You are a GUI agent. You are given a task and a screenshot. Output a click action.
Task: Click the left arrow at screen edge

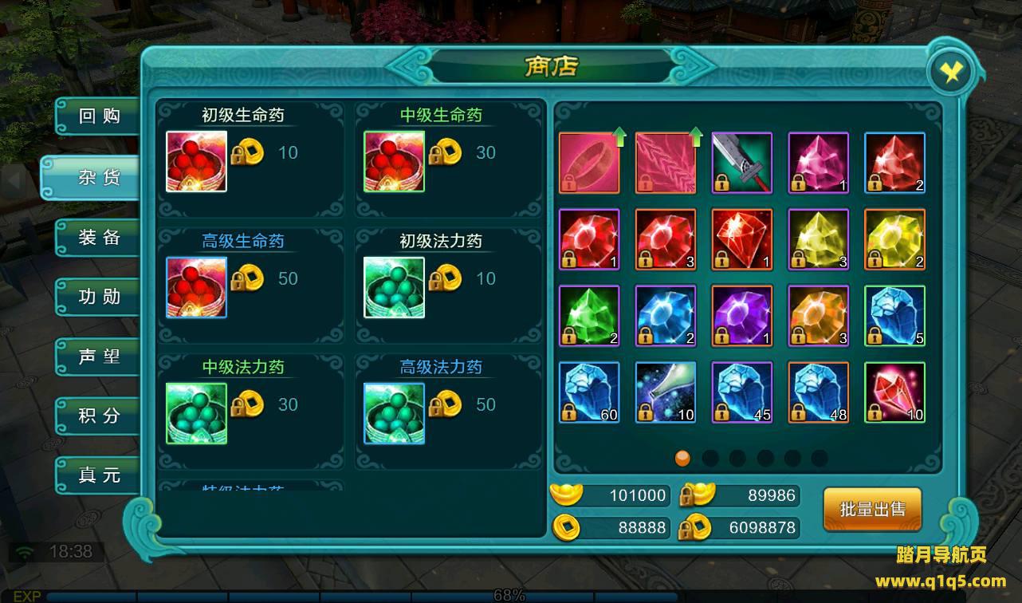pos(13,180)
